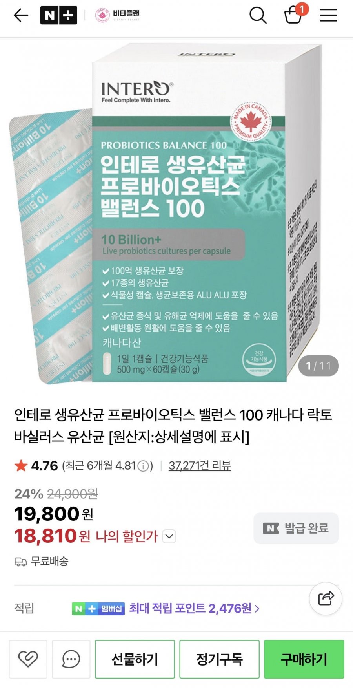This screenshot has width=353, height=688.
Task: Go back with the left arrow
Action: tap(21, 15)
